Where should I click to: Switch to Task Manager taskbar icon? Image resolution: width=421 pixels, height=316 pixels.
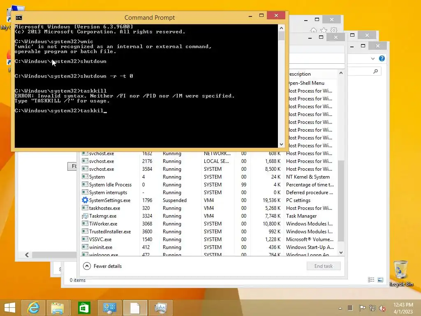[161, 308]
